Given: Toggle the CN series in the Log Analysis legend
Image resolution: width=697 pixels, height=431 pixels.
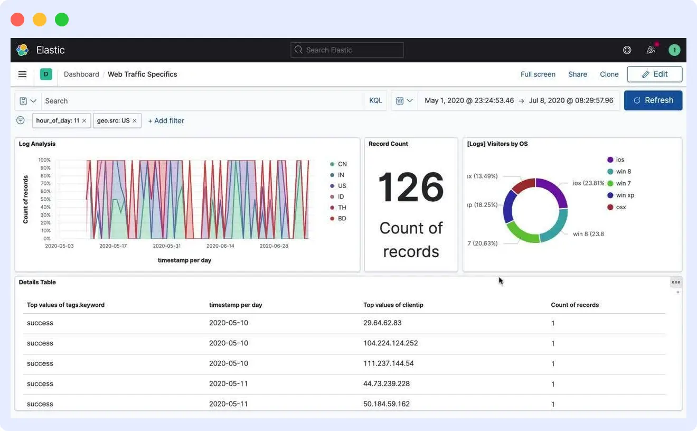Looking at the screenshot, I should pyautogui.click(x=341, y=164).
